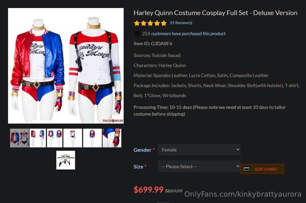
Task: Click the customers have purchased this product text
Action: coord(188,34)
